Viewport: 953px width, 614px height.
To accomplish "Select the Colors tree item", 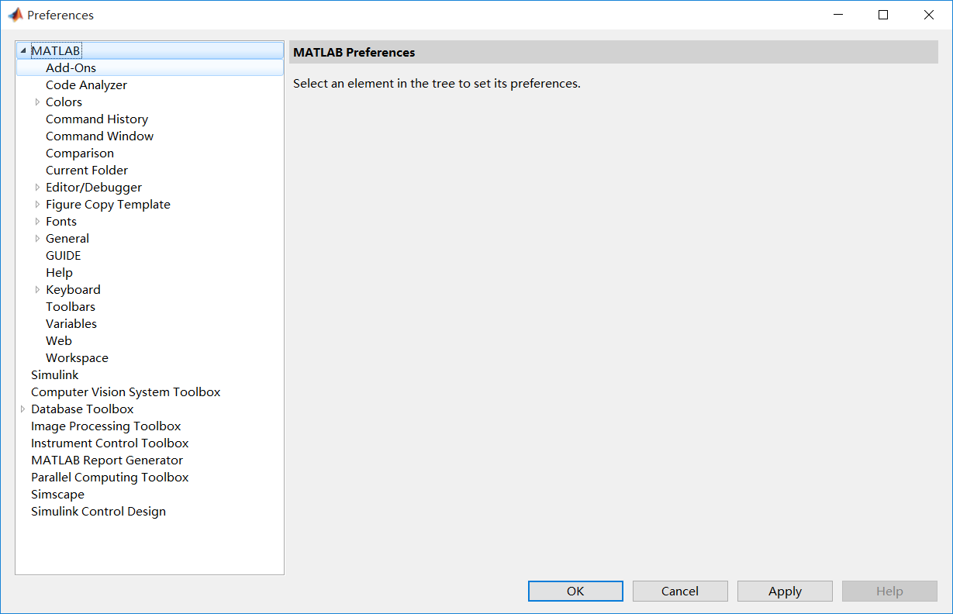I will click(x=64, y=102).
